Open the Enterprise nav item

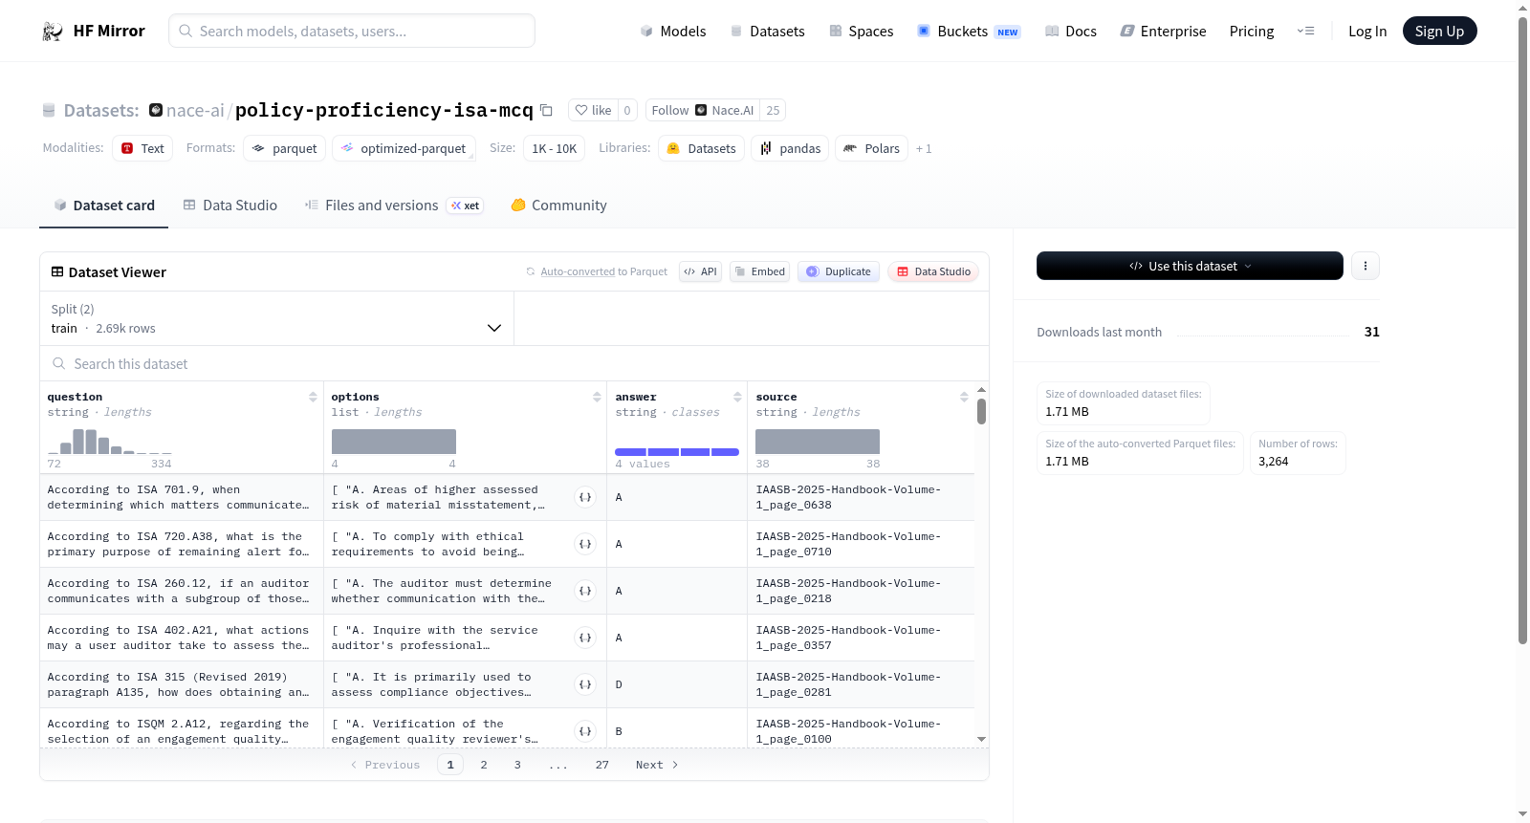1164,32
